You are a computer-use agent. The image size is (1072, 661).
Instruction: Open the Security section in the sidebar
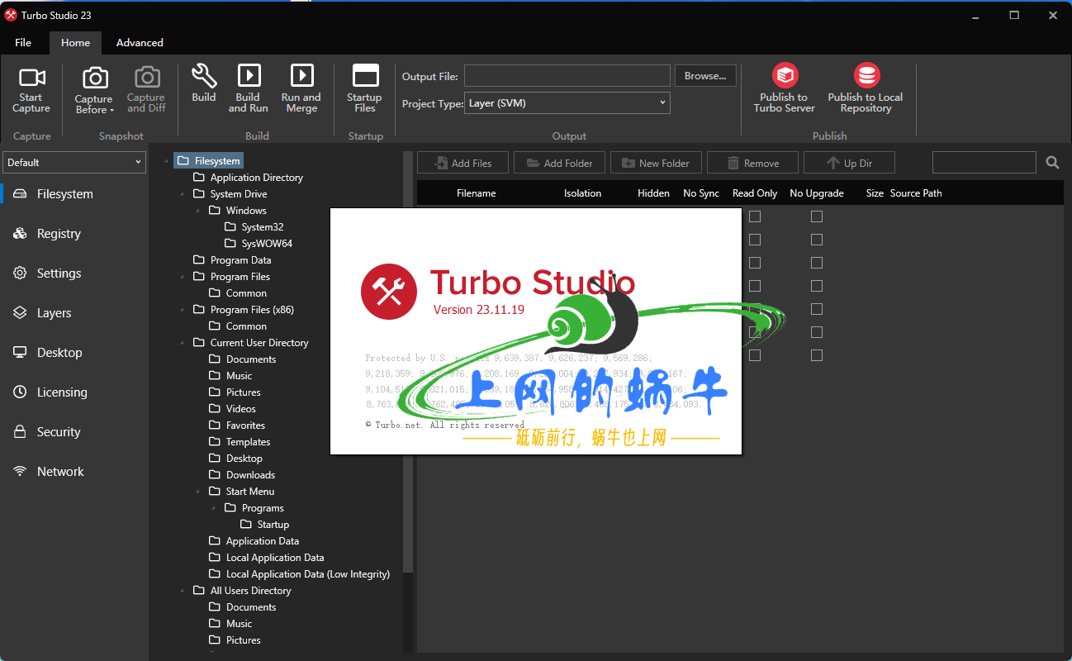click(58, 432)
